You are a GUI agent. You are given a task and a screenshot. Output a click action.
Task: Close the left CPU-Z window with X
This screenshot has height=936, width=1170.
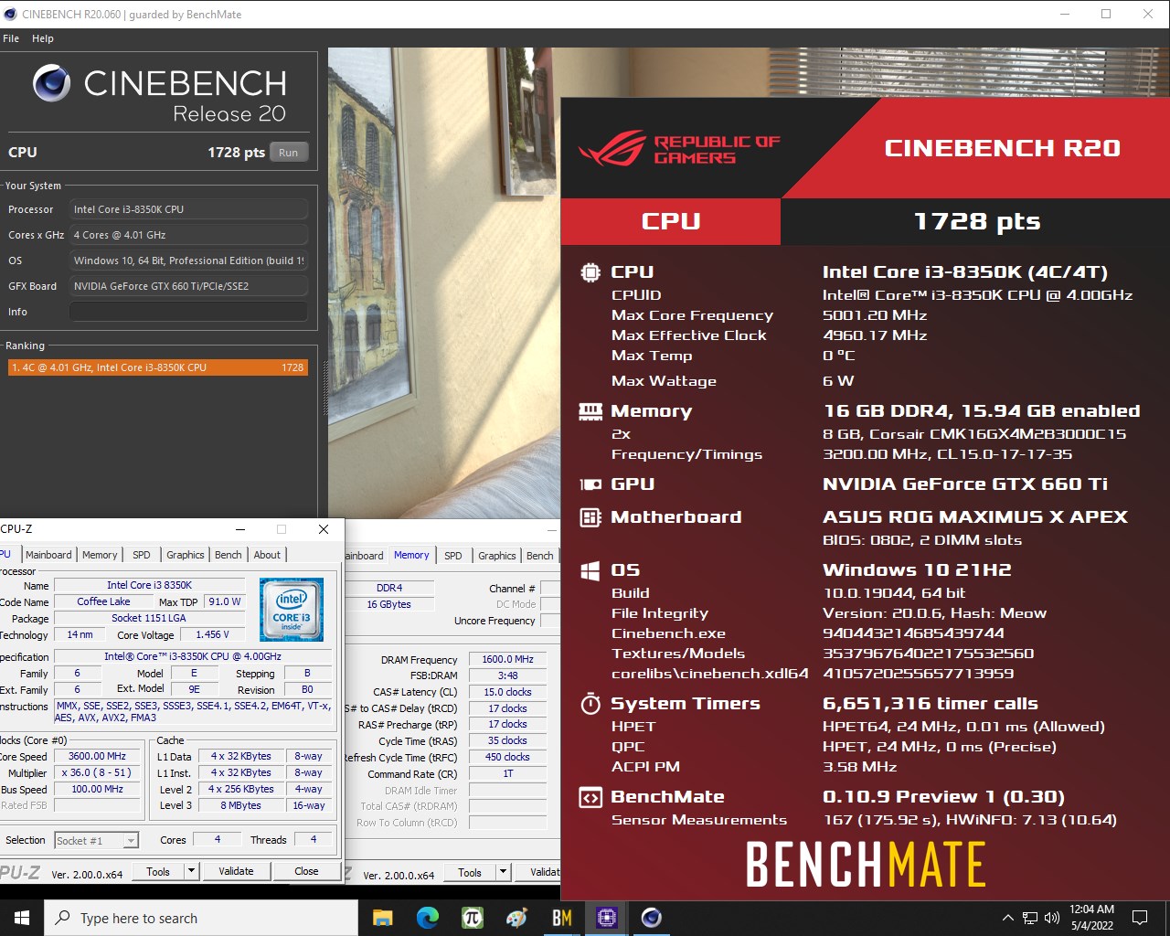[x=323, y=529]
